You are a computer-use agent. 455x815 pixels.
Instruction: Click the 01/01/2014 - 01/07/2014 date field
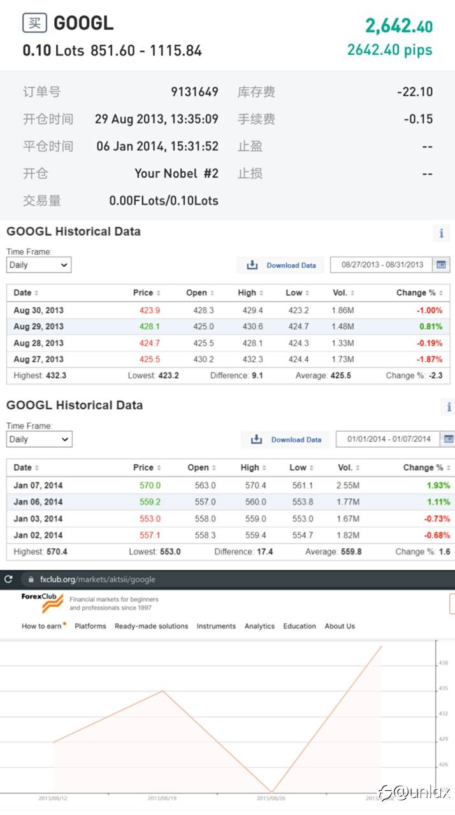(x=389, y=439)
